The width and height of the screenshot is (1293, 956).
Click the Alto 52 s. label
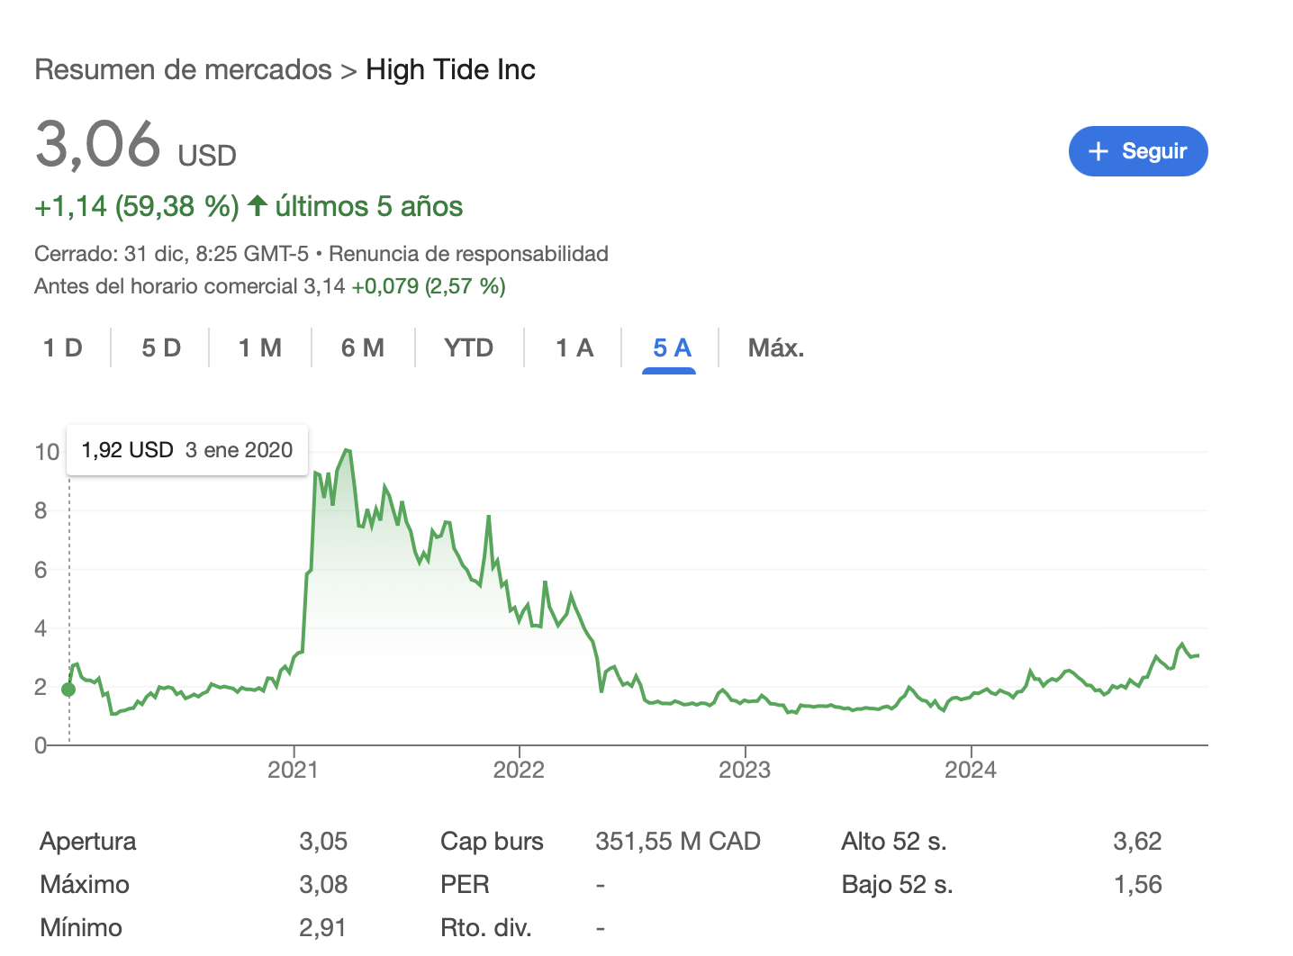pos(894,841)
